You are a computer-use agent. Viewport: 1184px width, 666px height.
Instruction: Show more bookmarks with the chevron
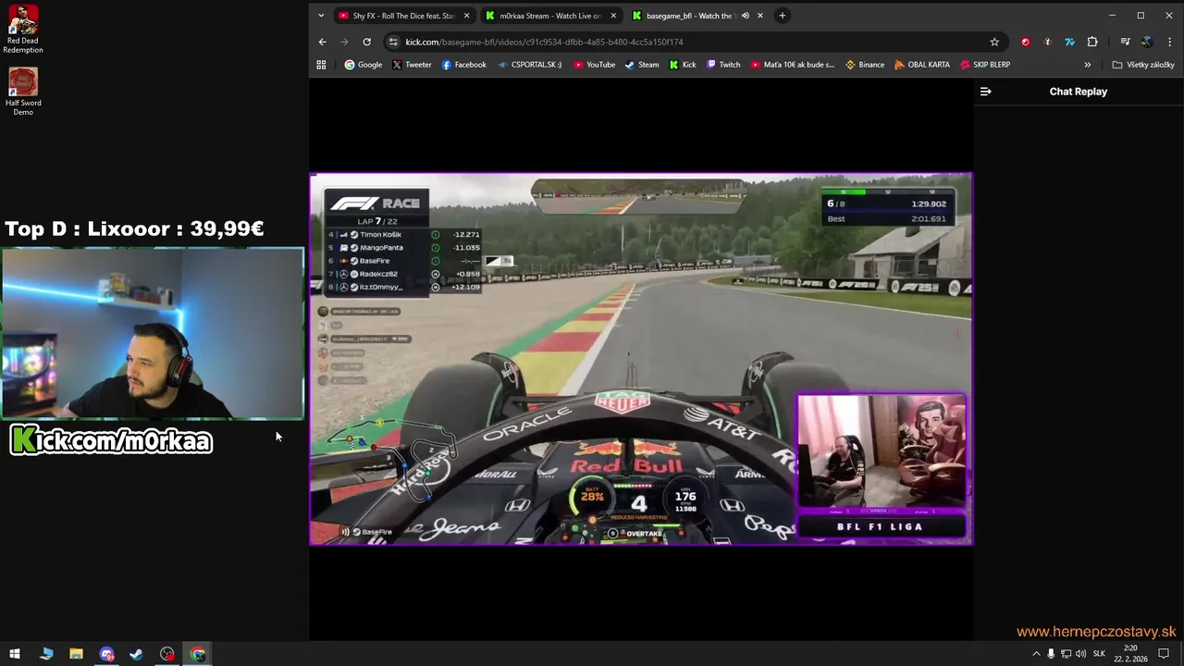pos(1087,65)
